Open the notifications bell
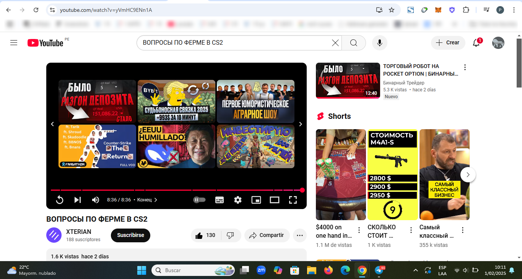Screen dimensions: 522x279 point(476,43)
